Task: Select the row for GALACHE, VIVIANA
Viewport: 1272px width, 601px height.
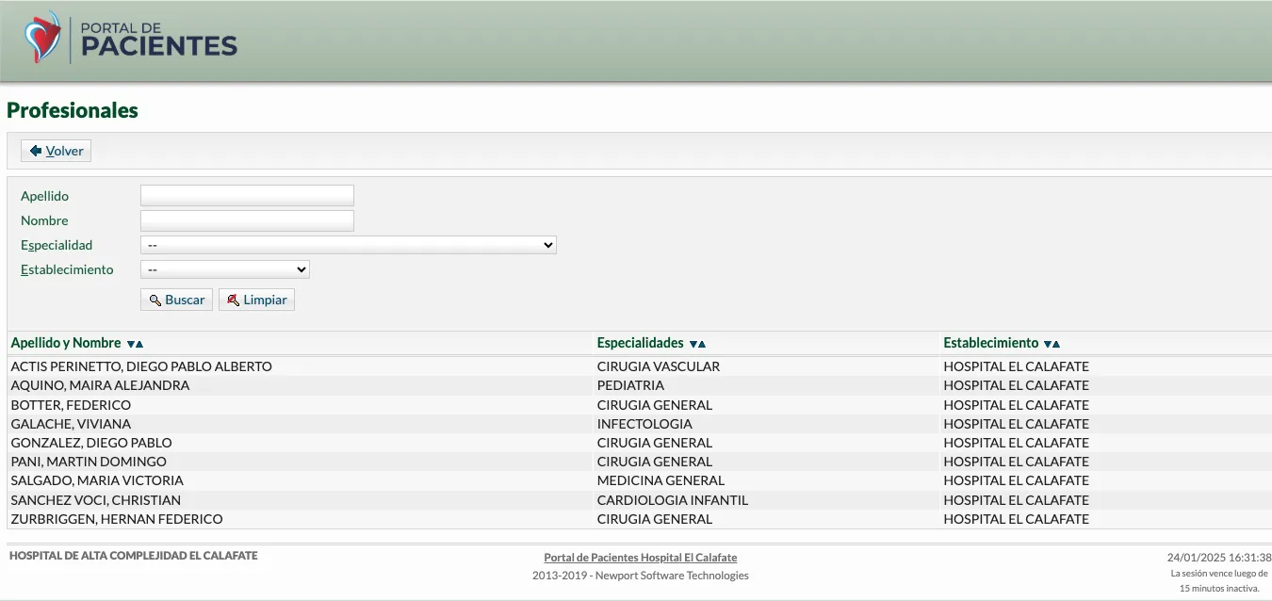Action: pos(71,424)
